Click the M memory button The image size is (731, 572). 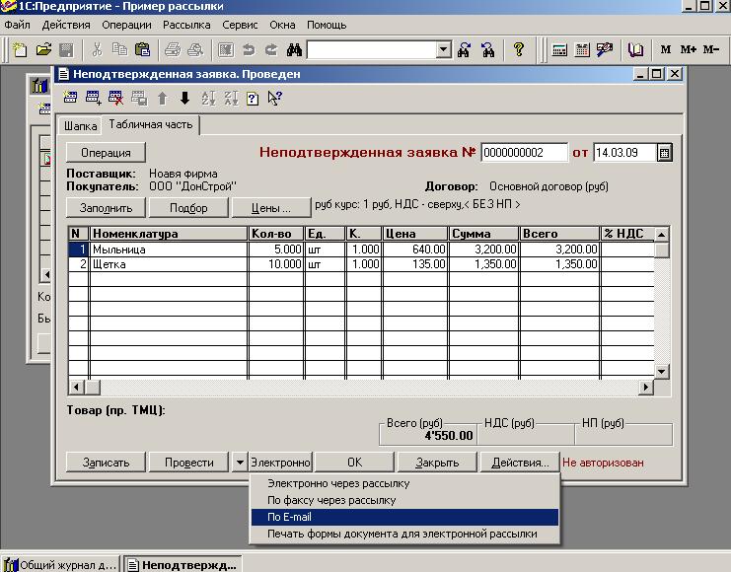(666, 49)
